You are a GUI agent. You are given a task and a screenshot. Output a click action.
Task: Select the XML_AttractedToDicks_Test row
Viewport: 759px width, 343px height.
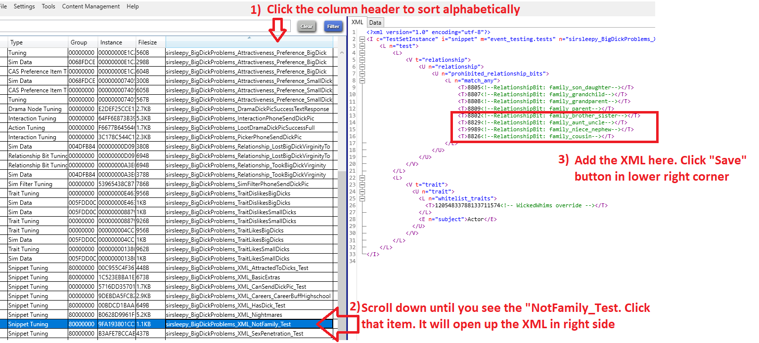[169, 268]
